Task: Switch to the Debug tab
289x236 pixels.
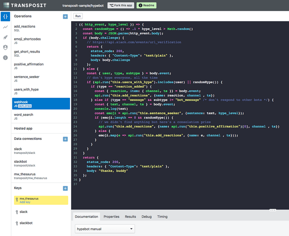Action: pyautogui.click(x=147, y=217)
